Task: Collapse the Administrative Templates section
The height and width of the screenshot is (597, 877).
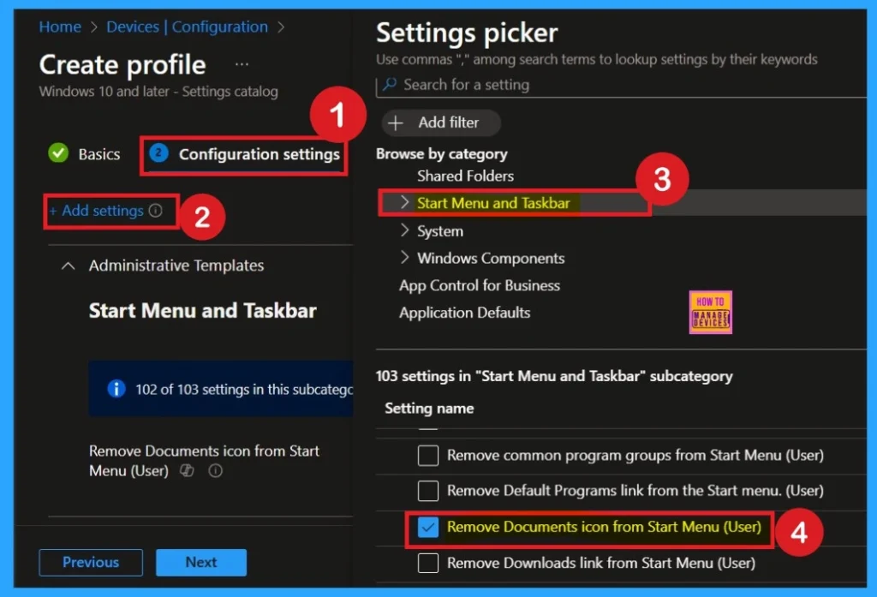Action: [x=69, y=266]
